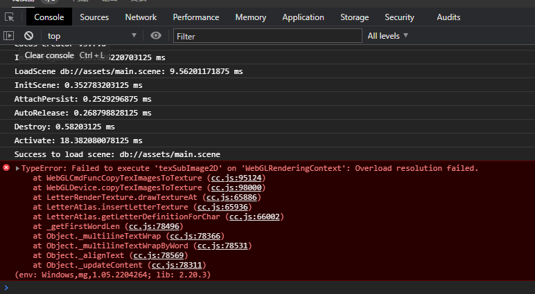535x294 pixels.
Task: Switch to the Sources tab
Action: pos(94,17)
